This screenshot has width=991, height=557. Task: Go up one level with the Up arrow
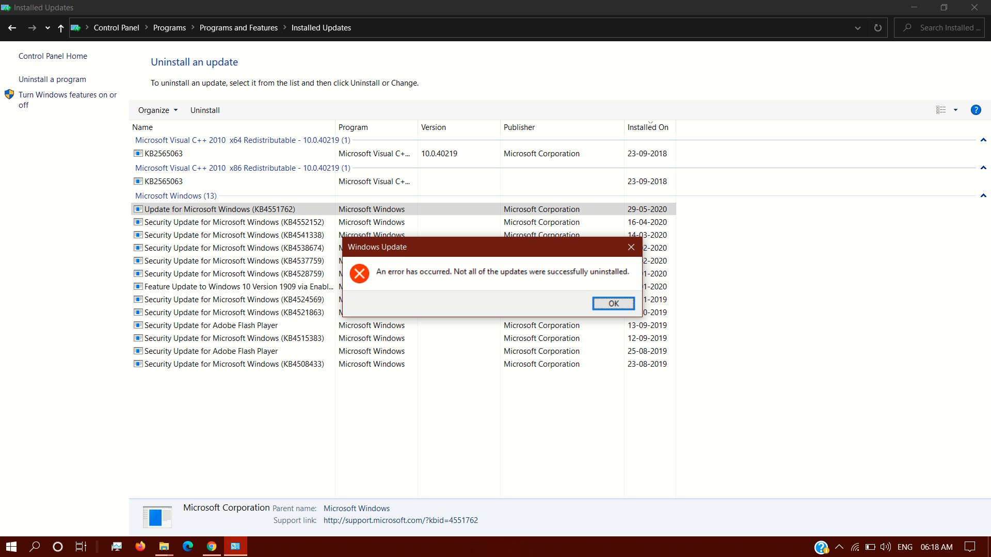pos(60,28)
